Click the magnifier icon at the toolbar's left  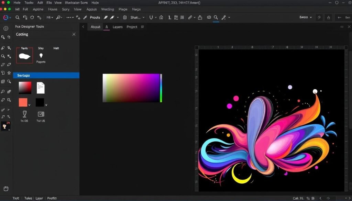pos(18,17)
